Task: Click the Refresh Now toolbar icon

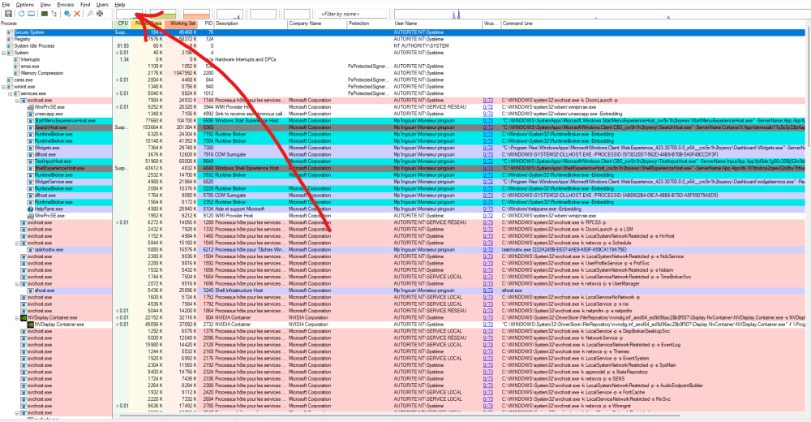Action: [19, 14]
